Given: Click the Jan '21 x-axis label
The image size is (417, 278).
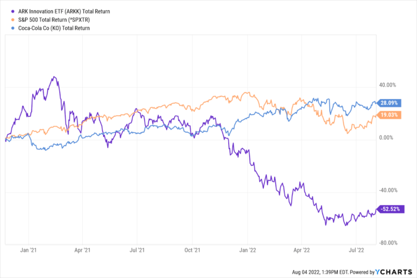Looking at the screenshot, I should tap(29, 252).
